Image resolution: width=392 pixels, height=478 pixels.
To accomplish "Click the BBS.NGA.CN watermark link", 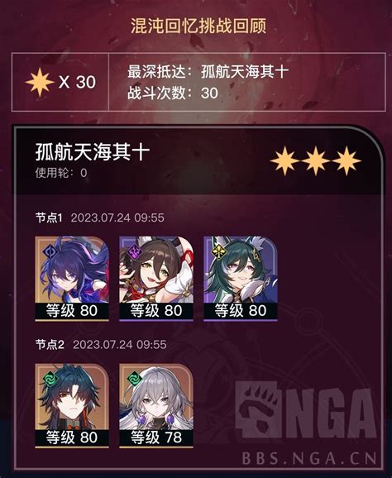I will [309, 458].
